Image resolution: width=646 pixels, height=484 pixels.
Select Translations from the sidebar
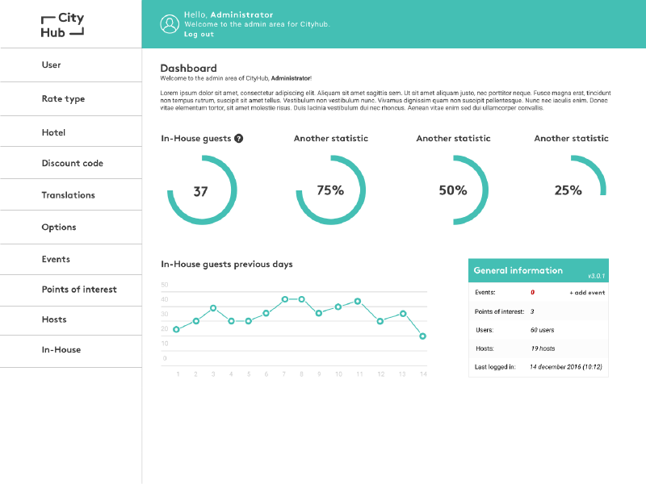(x=65, y=194)
